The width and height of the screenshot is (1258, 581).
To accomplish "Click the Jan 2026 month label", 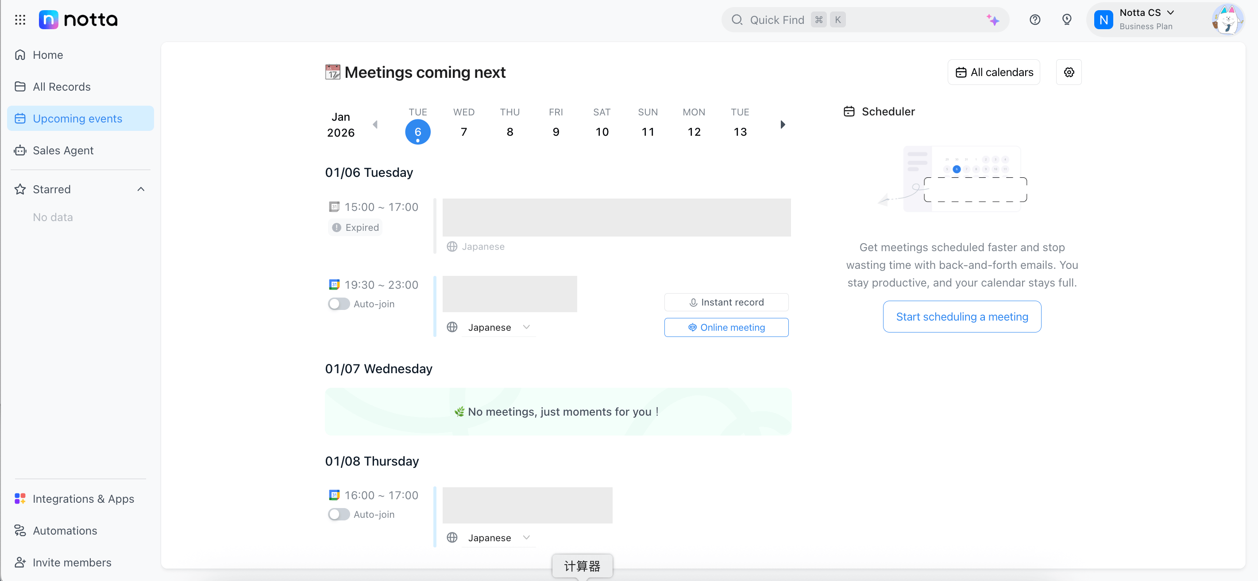I will [341, 125].
